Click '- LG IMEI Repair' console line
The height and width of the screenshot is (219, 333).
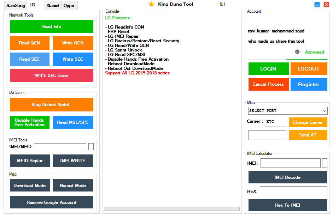point(122,36)
